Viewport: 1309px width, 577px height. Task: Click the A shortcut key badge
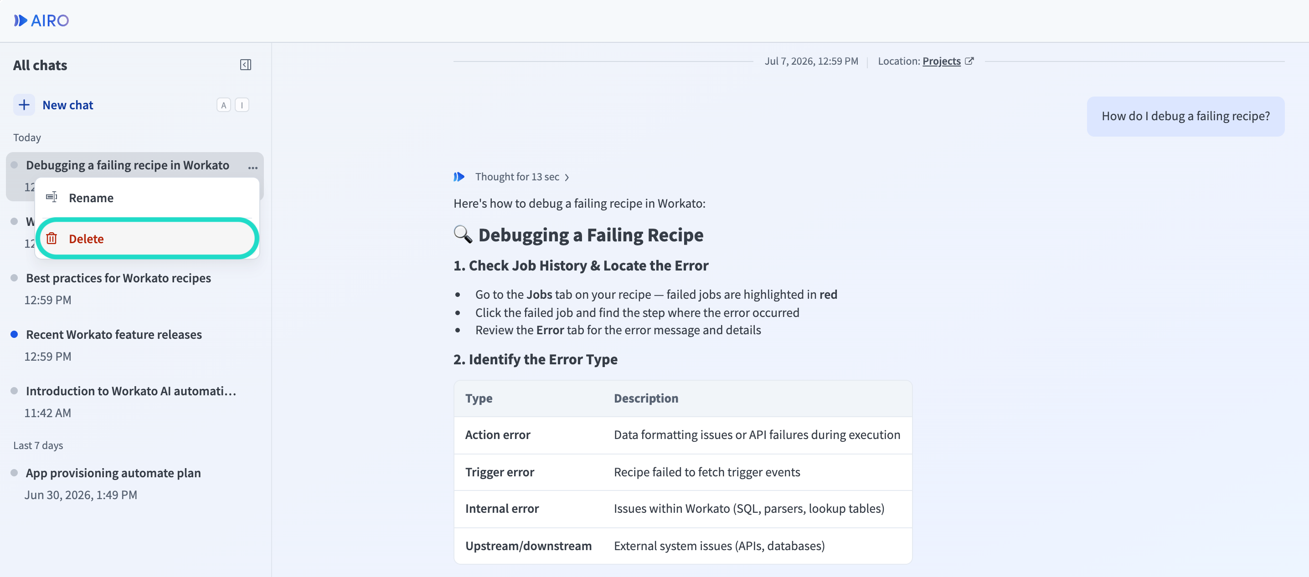(224, 105)
